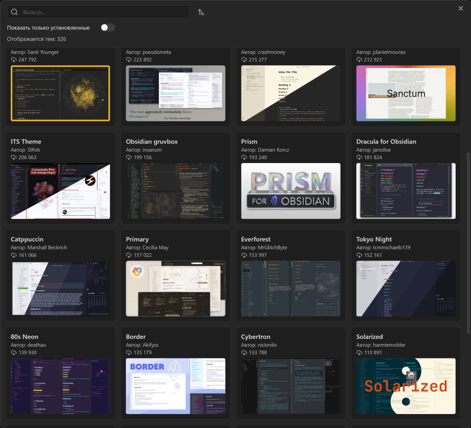471x428 pixels.
Task: Select the Sanctum theme preview image
Action: [x=406, y=93]
